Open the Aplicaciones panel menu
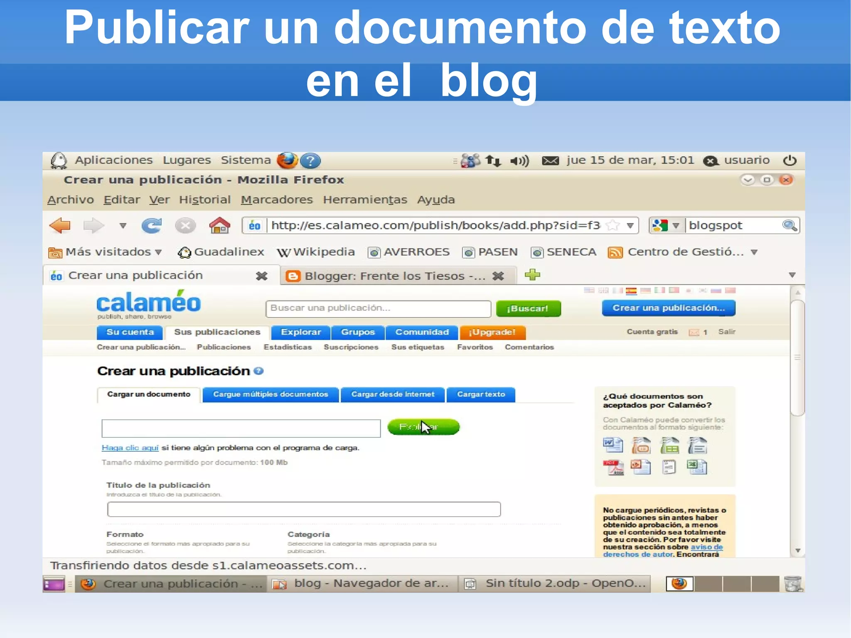Image resolution: width=851 pixels, height=638 pixels. click(114, 160)
